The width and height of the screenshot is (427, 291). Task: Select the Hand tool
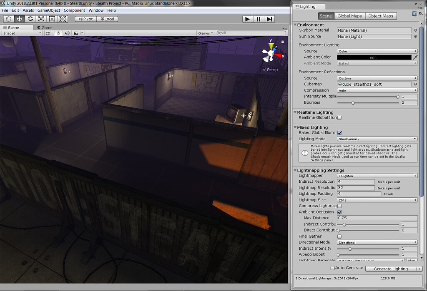[8, 19]
